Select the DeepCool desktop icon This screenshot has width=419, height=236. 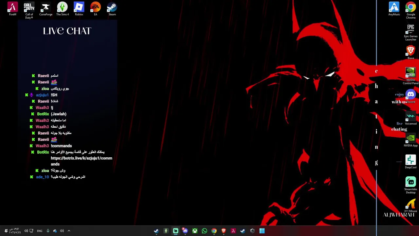[x=410, y=162]
